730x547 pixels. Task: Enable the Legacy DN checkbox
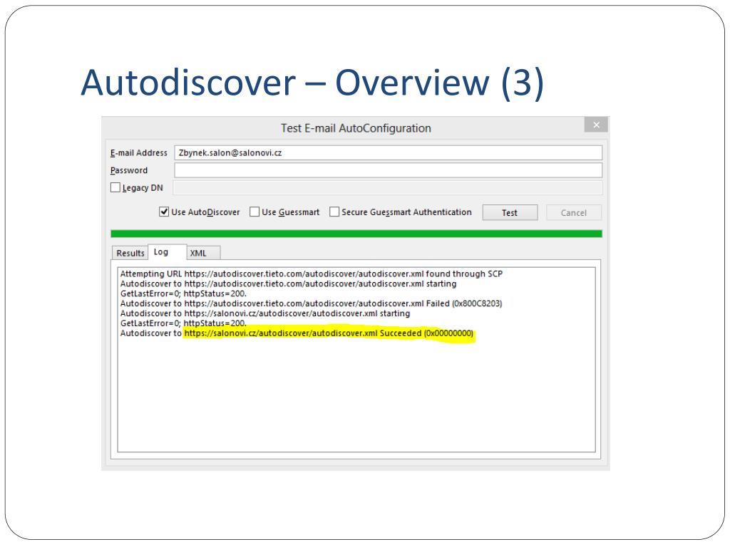point(115,187)
